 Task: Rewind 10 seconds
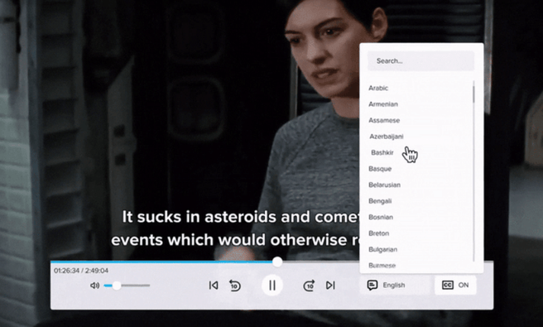(x=235, y=285)
